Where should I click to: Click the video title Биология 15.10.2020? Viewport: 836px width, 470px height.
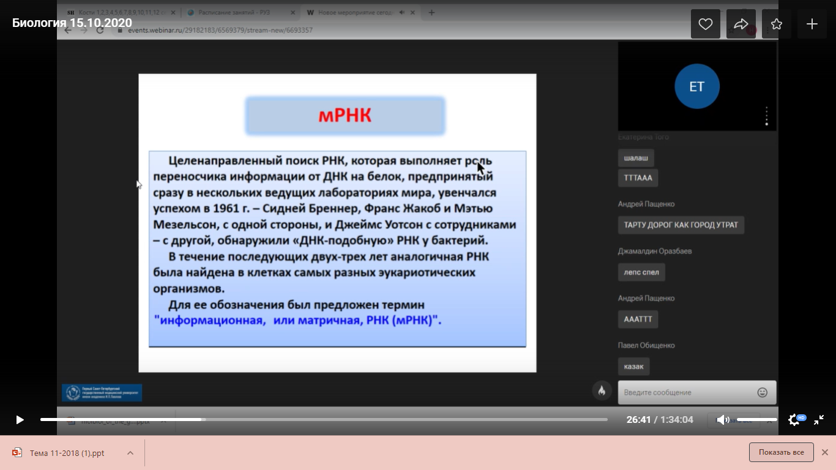pos(72,23)
